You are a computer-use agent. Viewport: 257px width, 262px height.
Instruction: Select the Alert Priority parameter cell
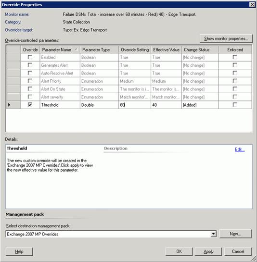pyautogui.click(x=60, y=81)
